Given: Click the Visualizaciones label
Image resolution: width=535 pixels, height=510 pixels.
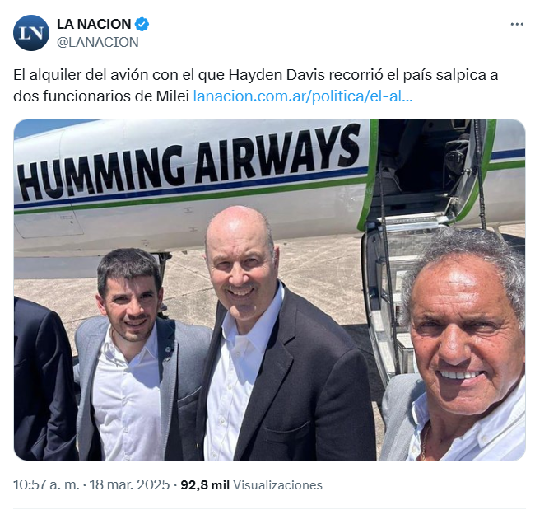Looking at the screenshot, I should (277, 485).
